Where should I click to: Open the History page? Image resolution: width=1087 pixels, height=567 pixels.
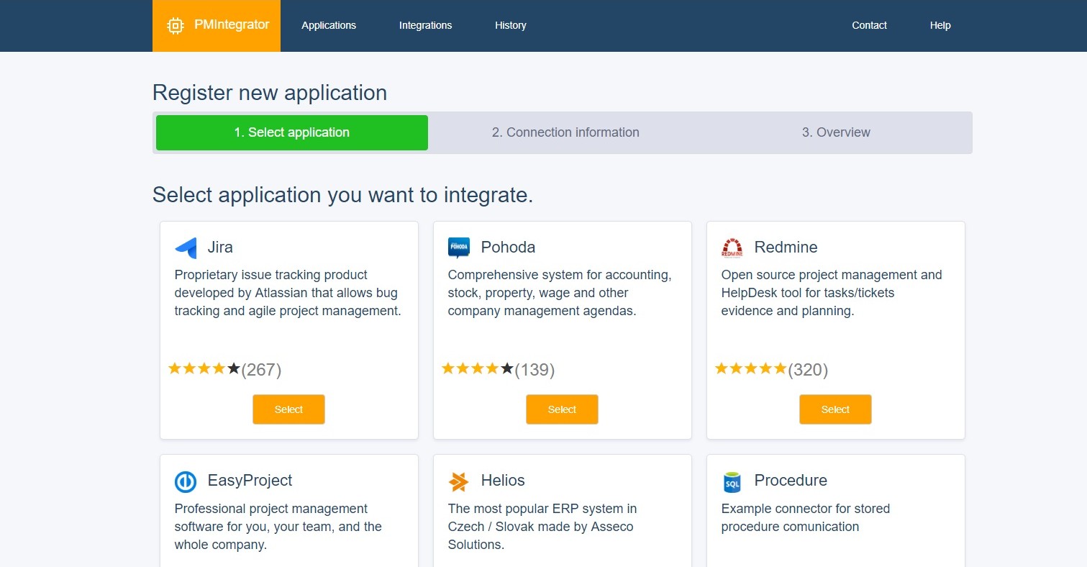[x=510, y=25]
